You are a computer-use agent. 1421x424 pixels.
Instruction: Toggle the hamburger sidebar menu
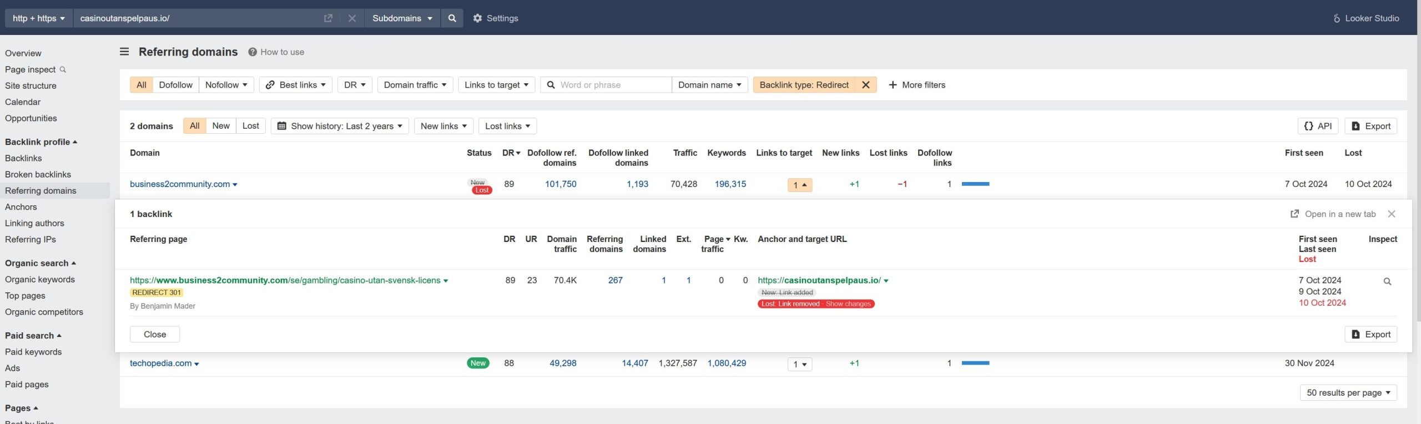pyautogui.click(x=124, y=52)
